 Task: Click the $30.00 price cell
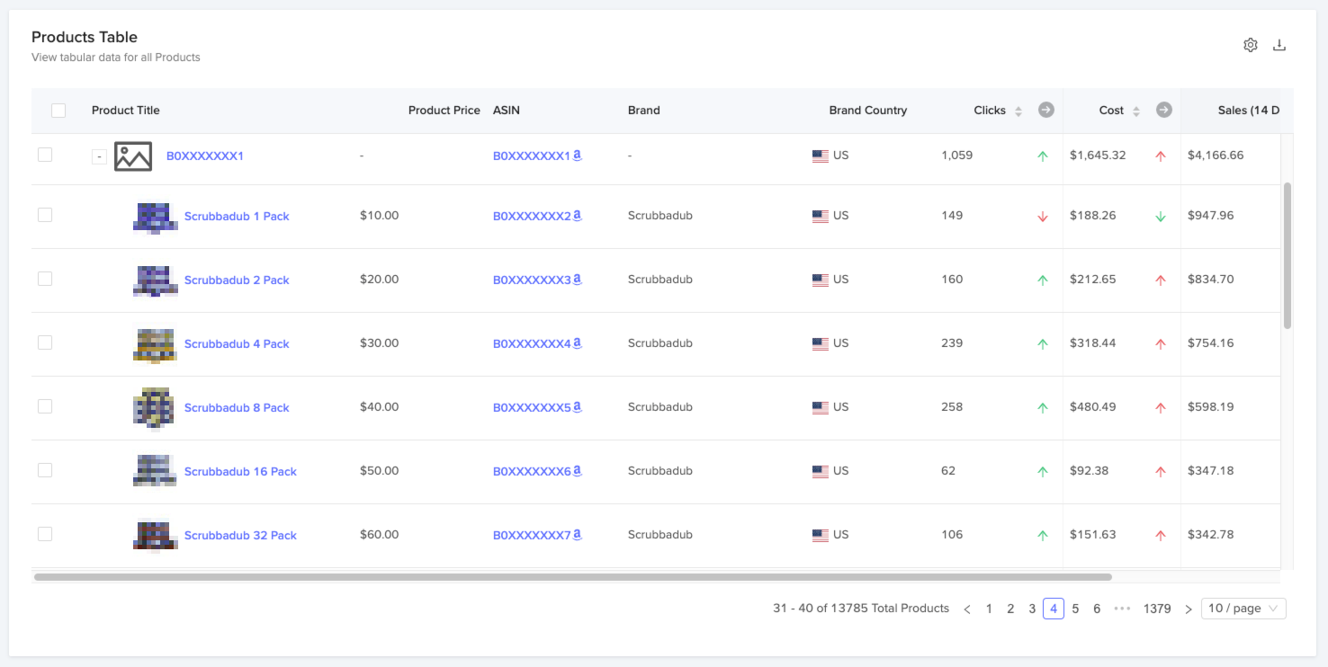pos(379,343)
